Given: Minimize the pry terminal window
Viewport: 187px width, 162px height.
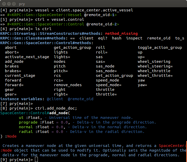Looking at the screenshot, I should pos(9,4).
